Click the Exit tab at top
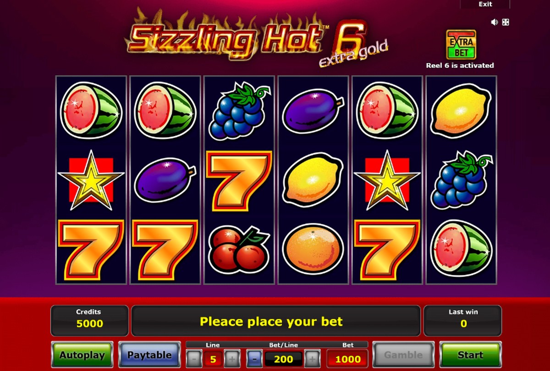The width and height of the screenshot is (550, 371). pos(485,4)
